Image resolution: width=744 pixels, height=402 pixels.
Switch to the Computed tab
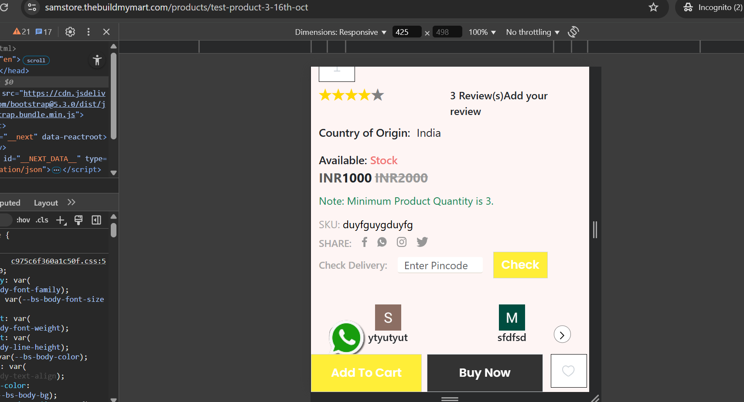[x=10, y=203]
